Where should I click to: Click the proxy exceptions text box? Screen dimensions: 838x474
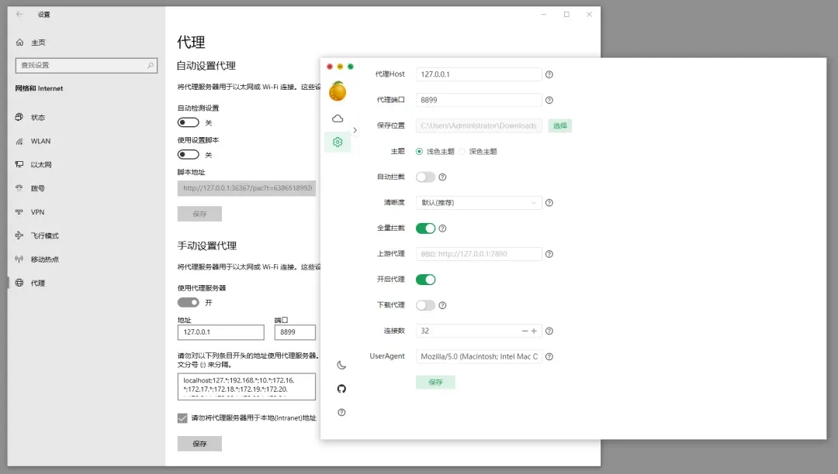point(247,386)
